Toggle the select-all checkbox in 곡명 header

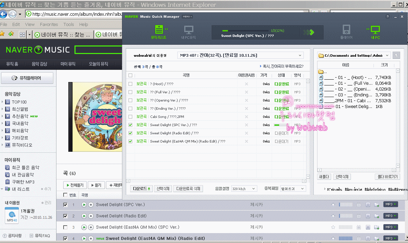tap(131, 76)
